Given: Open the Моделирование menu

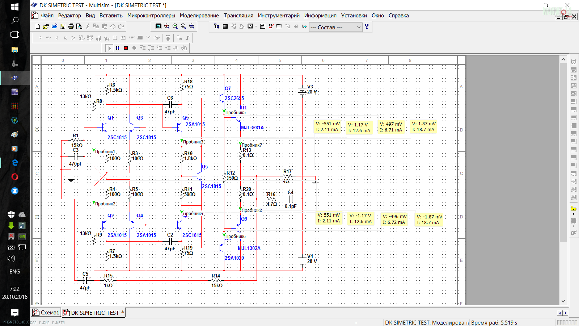Looking at the screenshot, I should (199, 16).
